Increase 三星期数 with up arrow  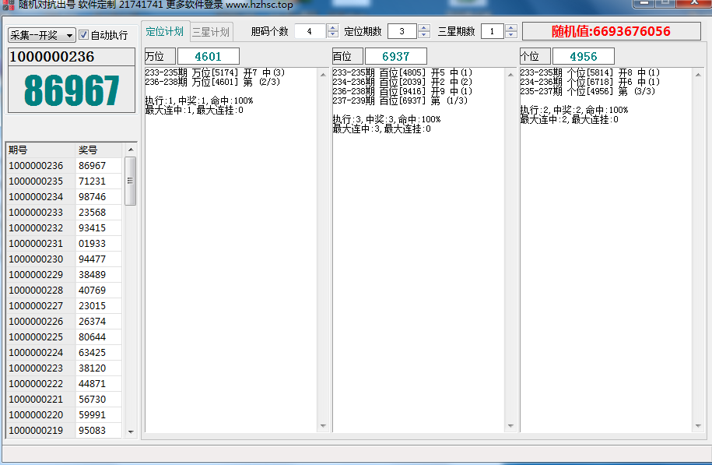tap(511, 28)
